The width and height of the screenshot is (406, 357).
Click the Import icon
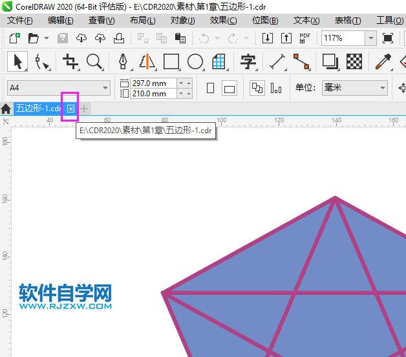[268, 38]
